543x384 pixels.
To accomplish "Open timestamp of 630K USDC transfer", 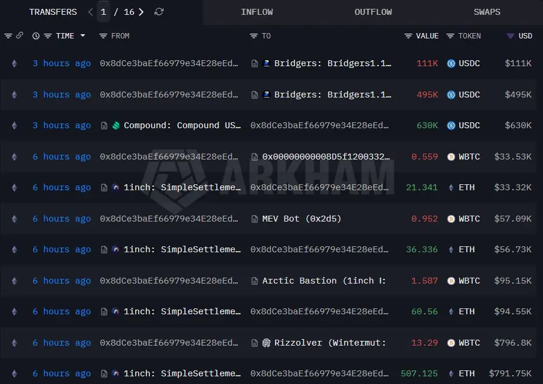I will [61, 125].
